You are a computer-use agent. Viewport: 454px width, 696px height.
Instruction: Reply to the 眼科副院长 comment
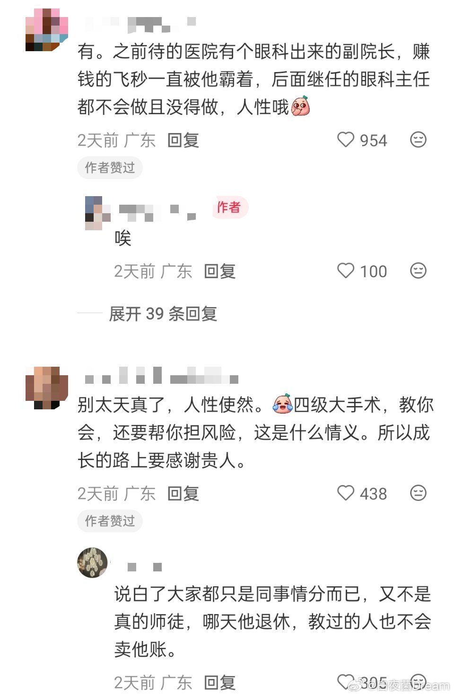coord(183,140)
